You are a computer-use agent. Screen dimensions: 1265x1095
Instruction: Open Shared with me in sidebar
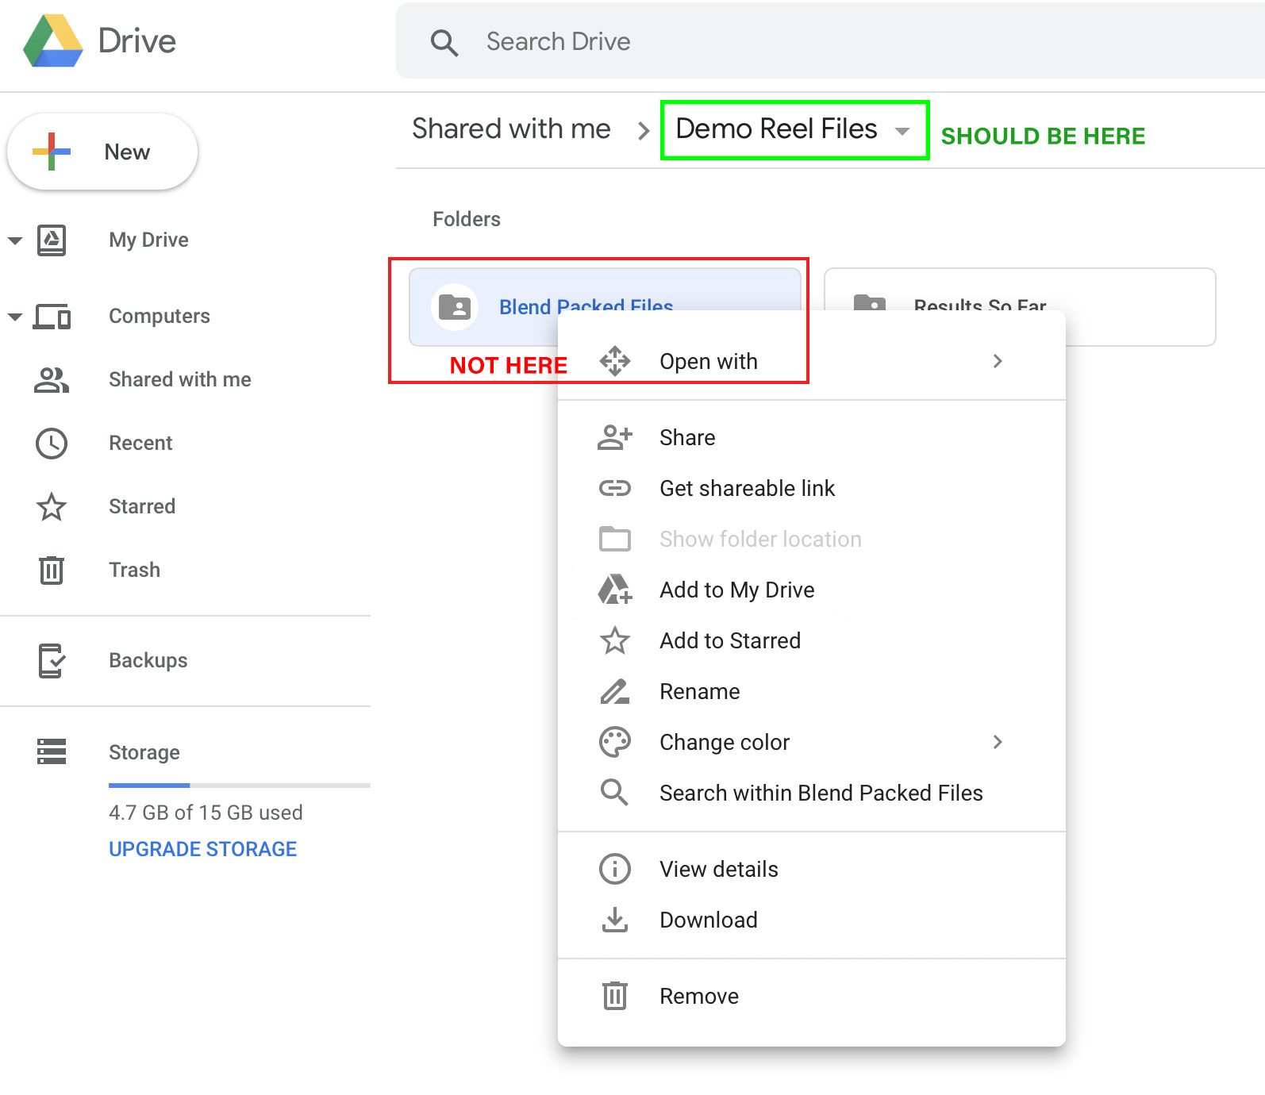pos(179,379)
